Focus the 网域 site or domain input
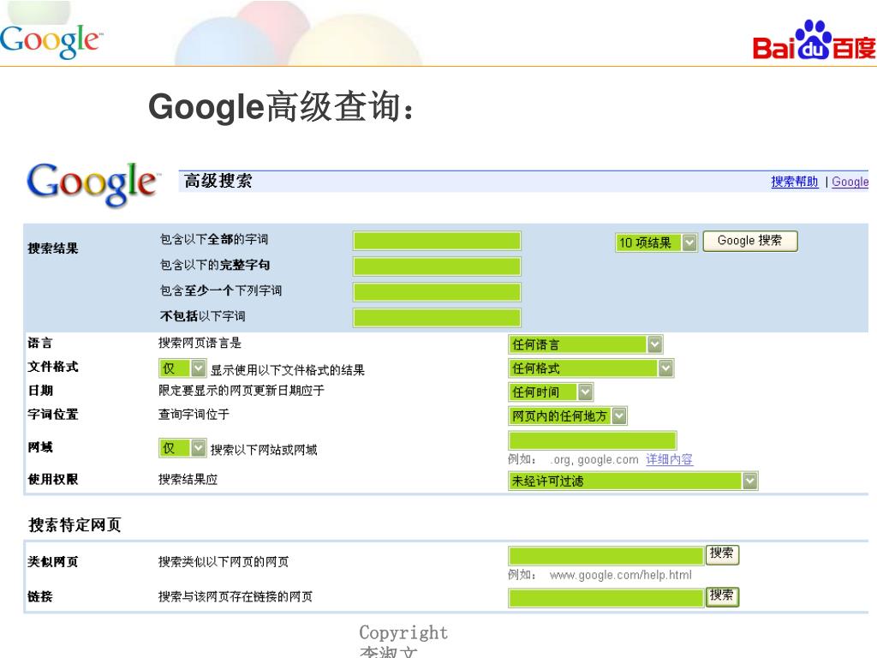Screen dimensions: 877x658 click(x=593, y=440)
